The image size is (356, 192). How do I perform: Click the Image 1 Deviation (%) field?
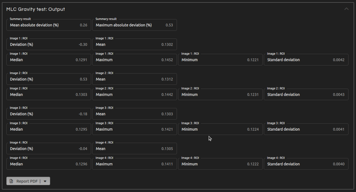coord(48,45)
